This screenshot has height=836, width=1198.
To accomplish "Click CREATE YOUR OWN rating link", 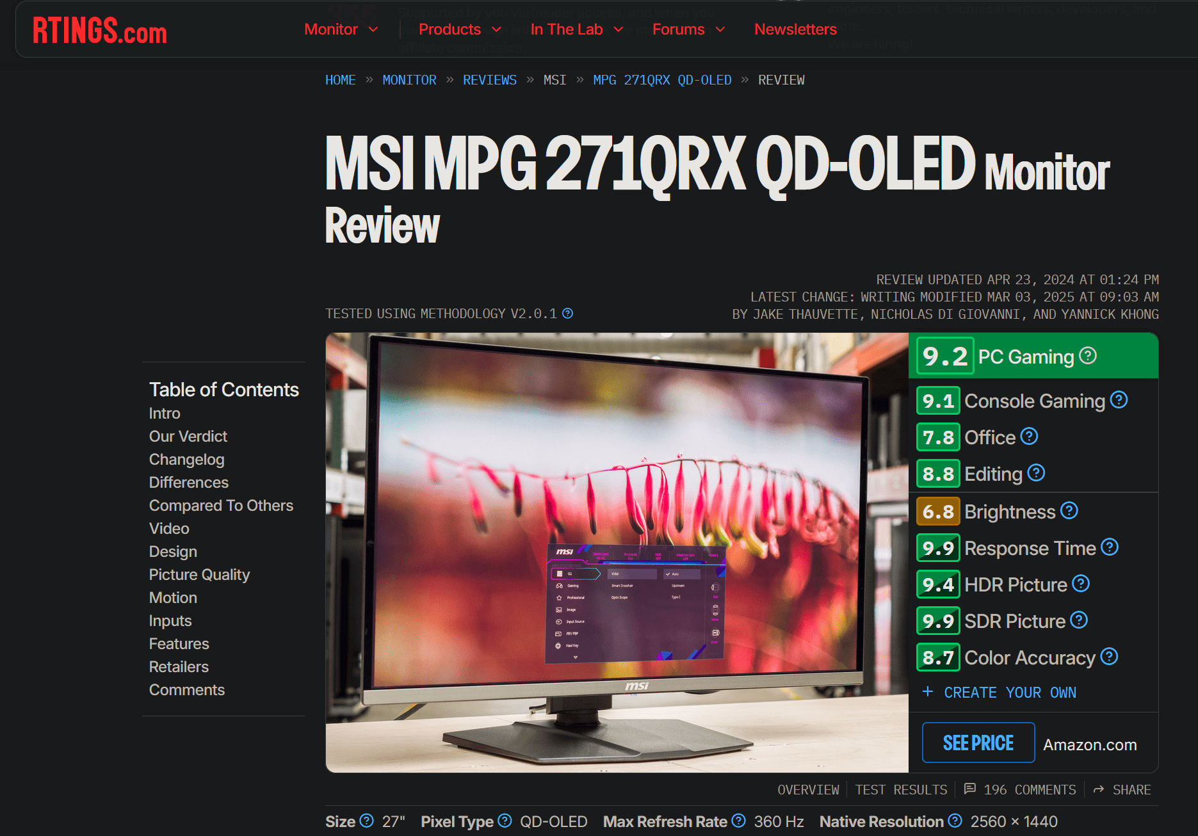I will click(1010, 693).
